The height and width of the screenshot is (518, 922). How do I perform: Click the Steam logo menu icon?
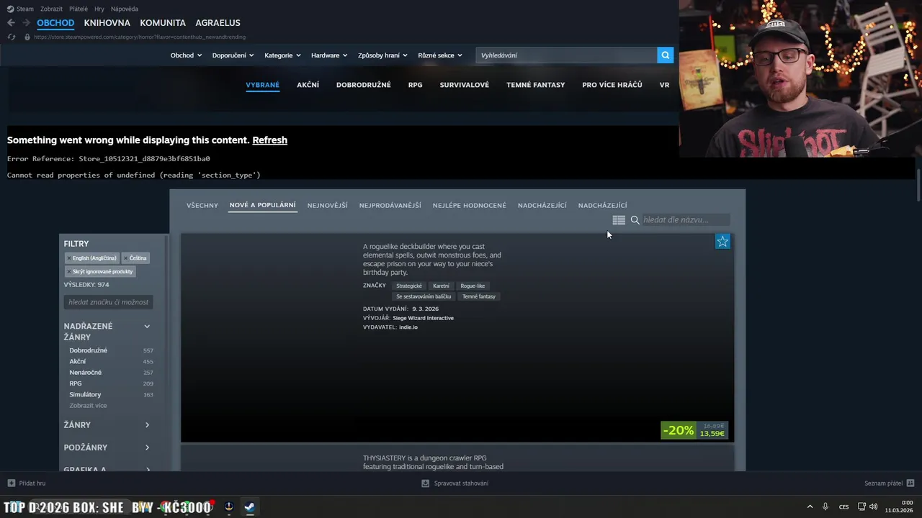(x=10, y=9)
